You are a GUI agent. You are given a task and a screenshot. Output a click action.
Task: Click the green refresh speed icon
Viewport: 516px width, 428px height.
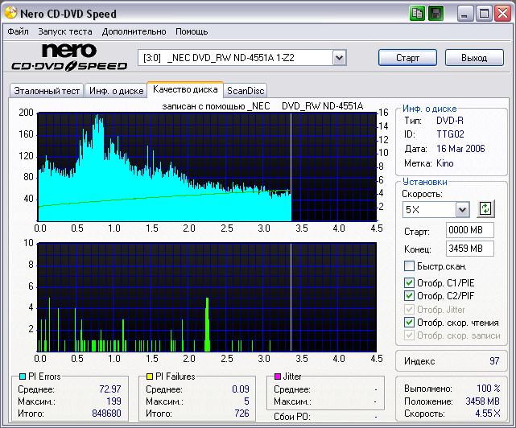(485, 209)
